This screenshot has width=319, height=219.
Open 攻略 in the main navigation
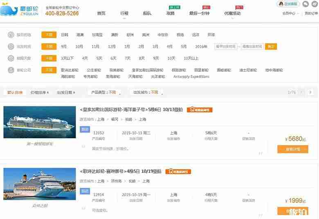point(171,13)
